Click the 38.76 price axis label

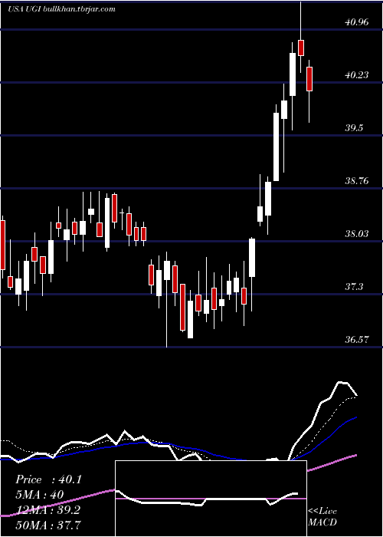click(x=357, y=181)
